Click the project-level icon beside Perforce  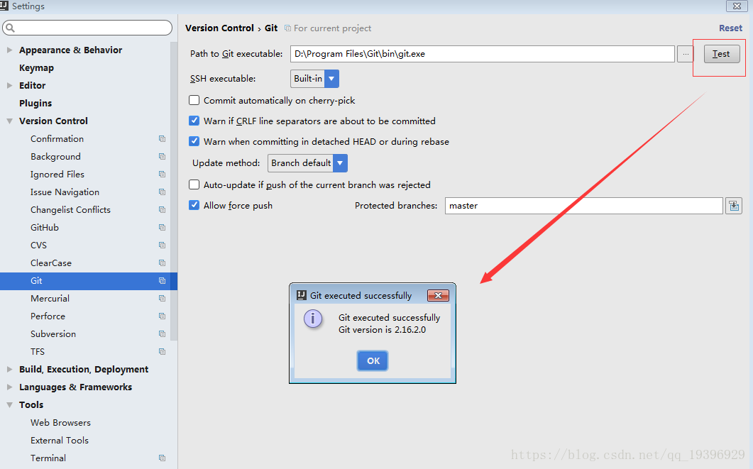[162, 316]
